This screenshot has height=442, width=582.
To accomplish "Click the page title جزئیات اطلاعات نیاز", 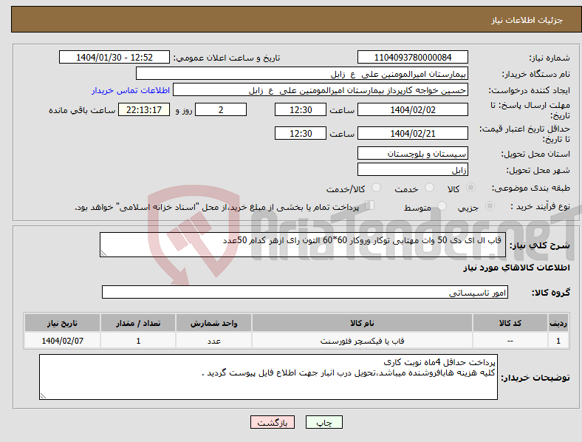I will [527, 20].
